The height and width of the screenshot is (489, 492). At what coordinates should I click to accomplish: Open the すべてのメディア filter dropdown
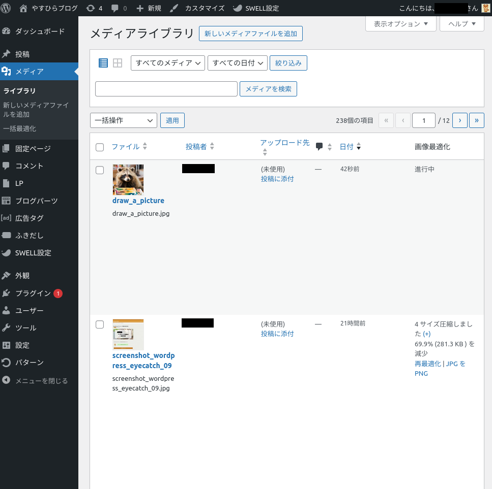(168, 63)
